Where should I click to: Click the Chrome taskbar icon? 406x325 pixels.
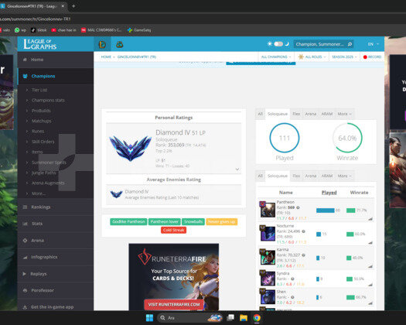pos(257,318)
